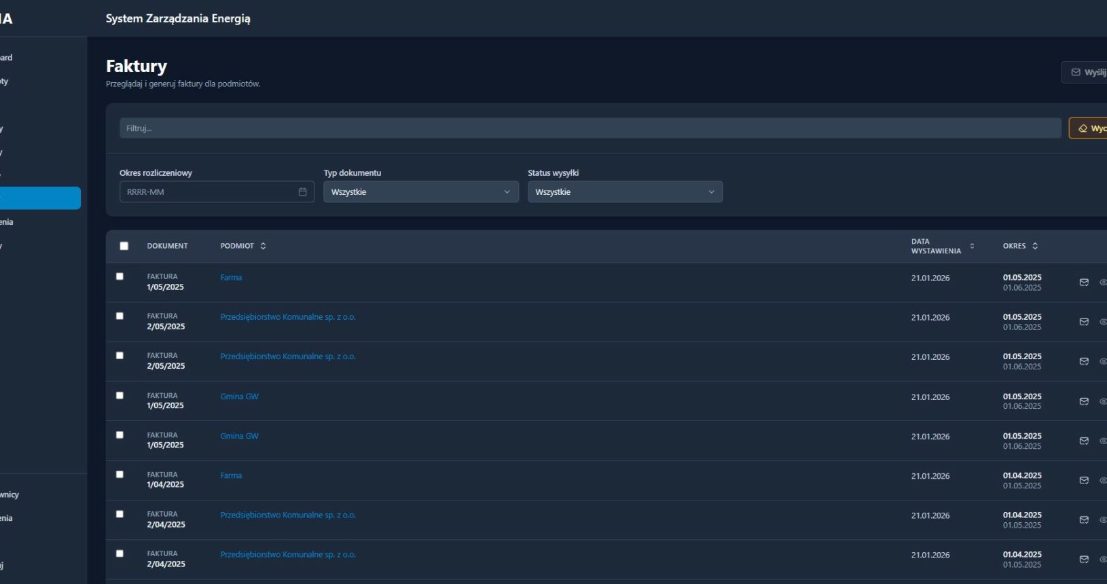Image resolution: width=1107 pixels, height=584 pixels.
Task: Click the eraser icon on the orange clear button
Action: pyautogui.click(x=1083, y=128)
